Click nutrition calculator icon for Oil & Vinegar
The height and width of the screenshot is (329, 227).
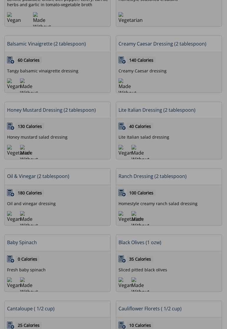tap(11, 193)
